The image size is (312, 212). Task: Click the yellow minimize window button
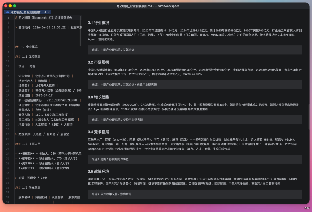[x=10, y=6]
